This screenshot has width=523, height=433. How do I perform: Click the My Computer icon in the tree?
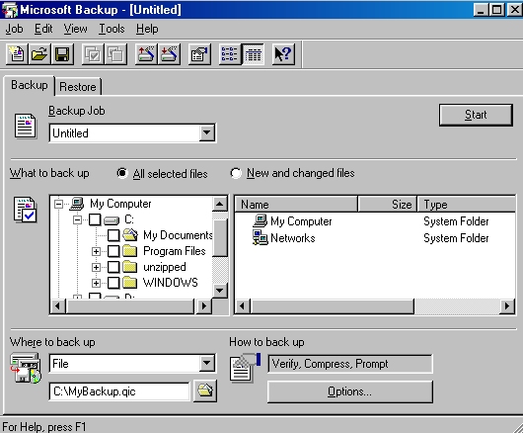(x=77, y=204)
